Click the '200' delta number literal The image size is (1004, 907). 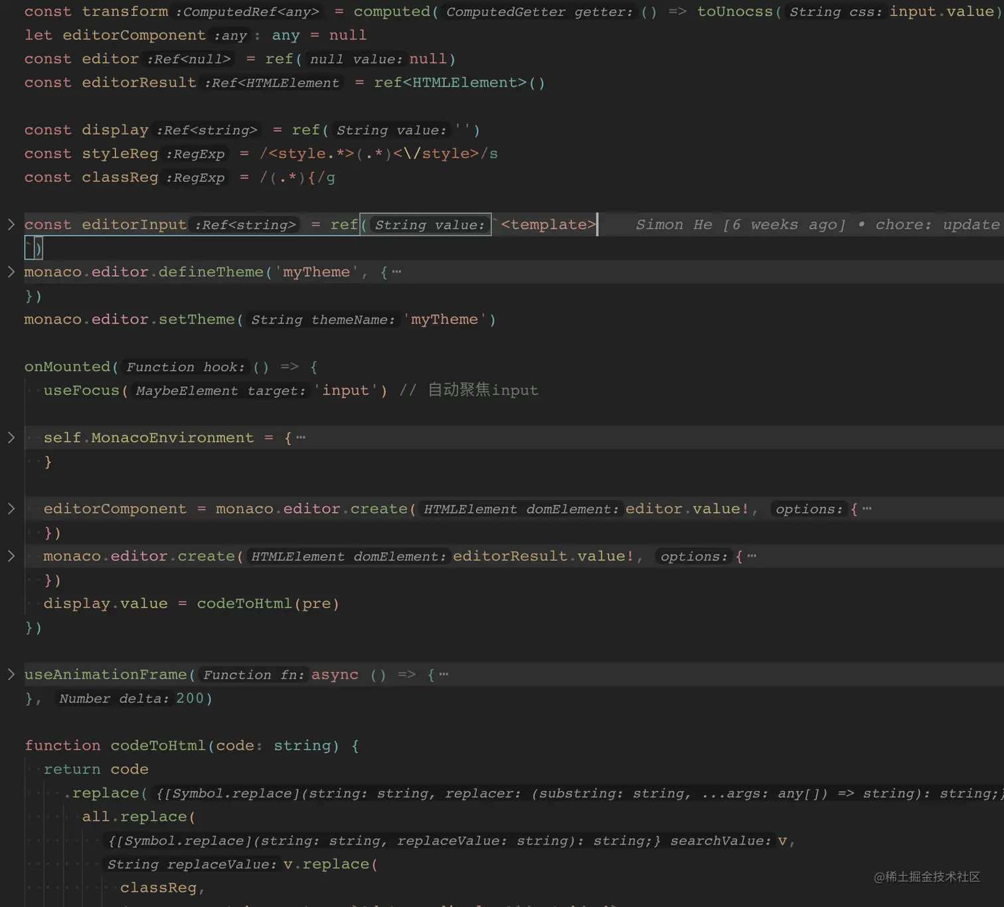click(189, 699)
